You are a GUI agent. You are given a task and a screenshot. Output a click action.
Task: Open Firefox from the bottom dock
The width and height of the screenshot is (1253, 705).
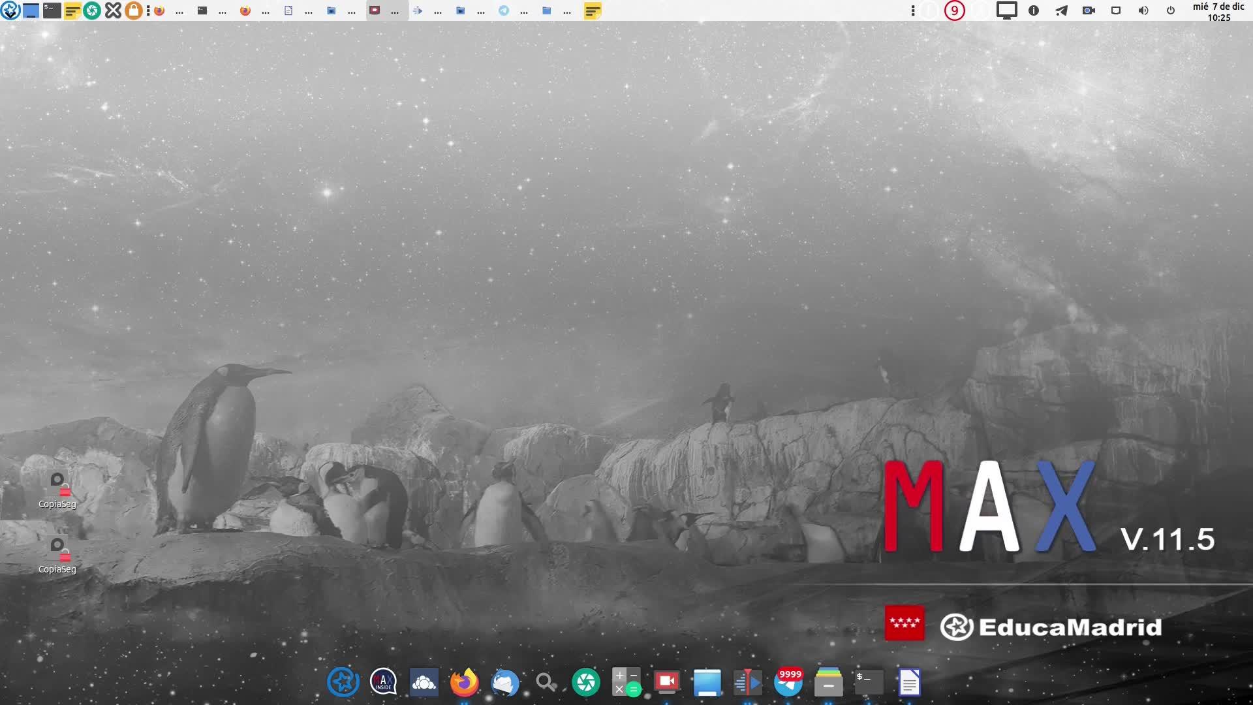464,683
